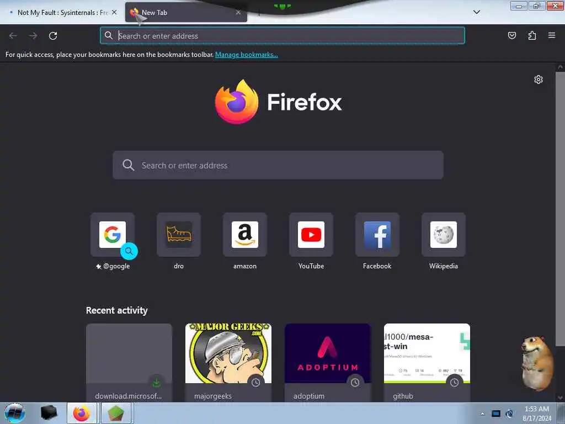Click the green download icon on download.microsoft card
This screenshot has width=565, height=424.
(156, 383)
